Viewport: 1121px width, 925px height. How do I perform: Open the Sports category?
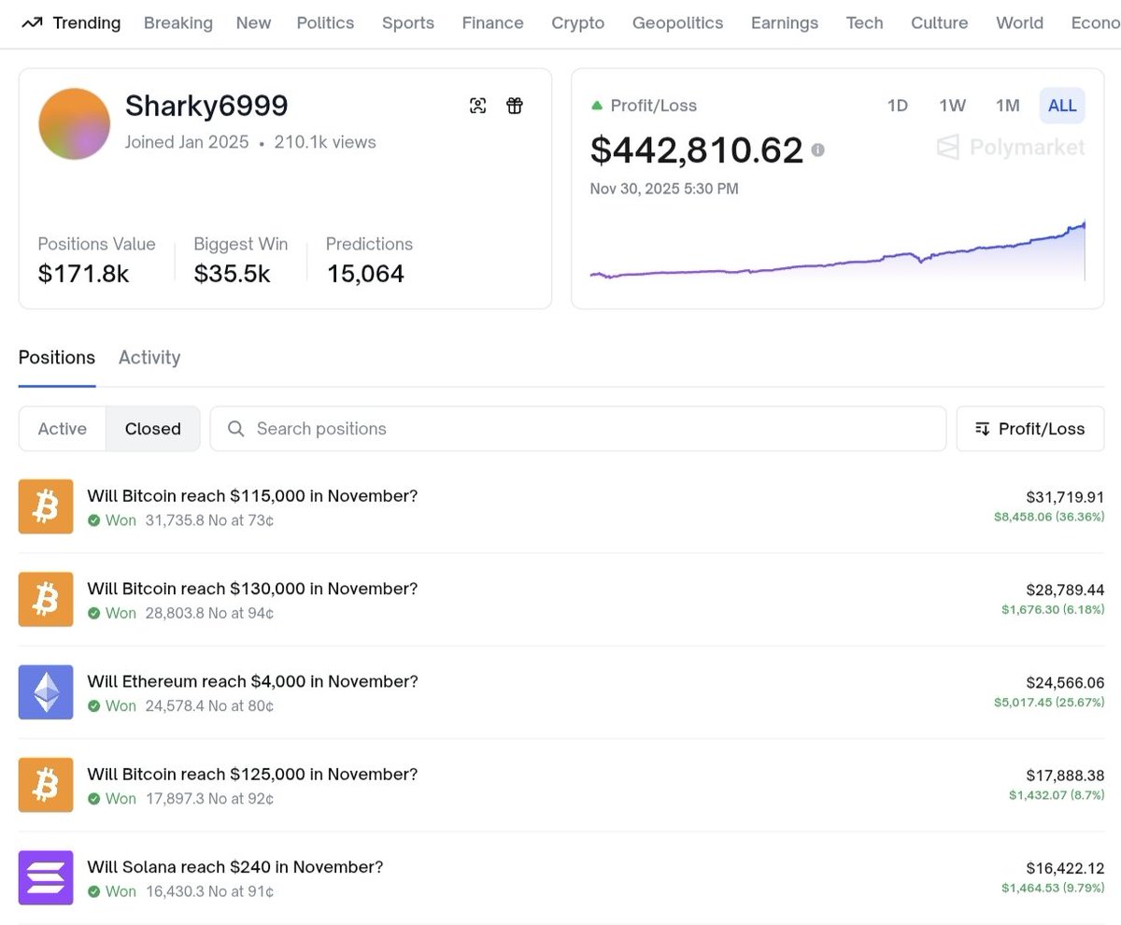(x=408, y=22)
